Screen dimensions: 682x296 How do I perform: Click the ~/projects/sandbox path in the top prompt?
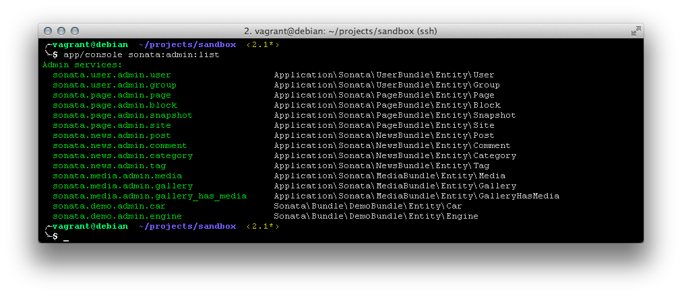[187, 44]
